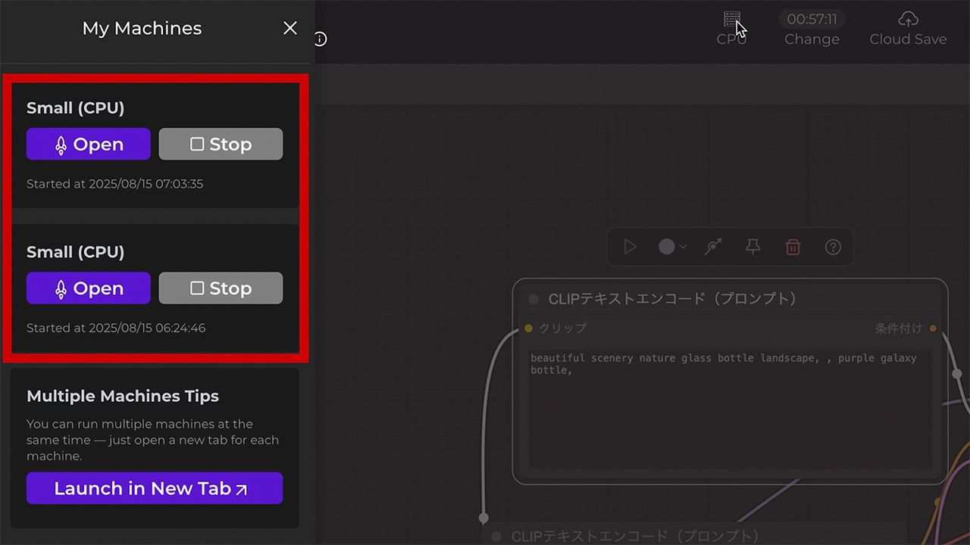
Task: Click the Cloud Save upload icon
Action: [907, 20]
